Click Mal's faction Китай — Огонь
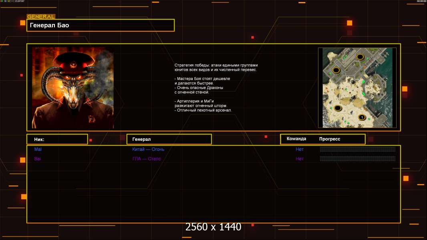Screen dimensions: 427x240 coord(148,149)
